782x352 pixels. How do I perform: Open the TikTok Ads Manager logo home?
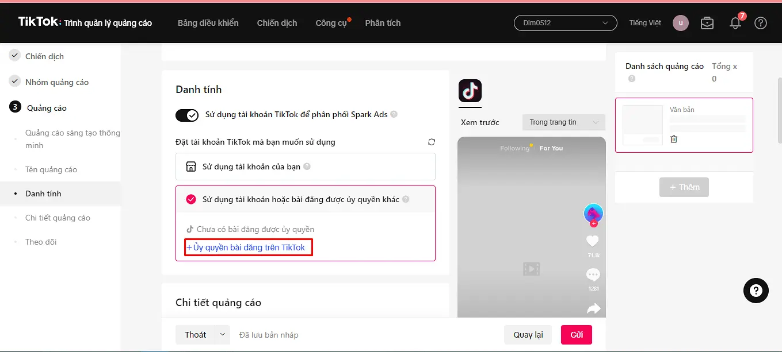click(x=85, y=22)
